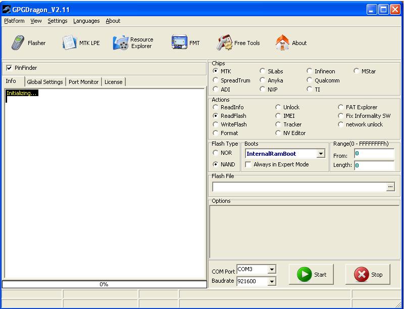Switch to the Info tab
Image resolution: width=404 pixels, height=309 pixels.
pyautogui.click(x=11, y=81)
